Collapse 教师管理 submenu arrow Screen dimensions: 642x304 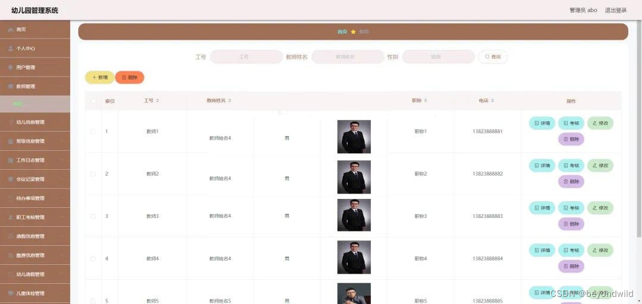[61, 86]
